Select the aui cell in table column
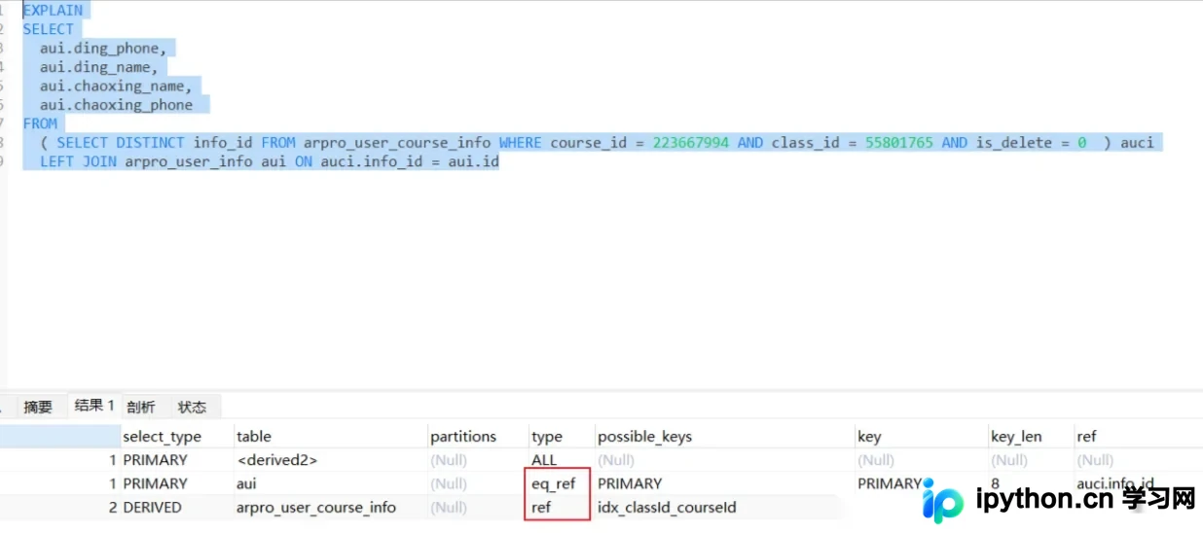The width and height of the screenshot is (1203, 533). pos(246,483)
